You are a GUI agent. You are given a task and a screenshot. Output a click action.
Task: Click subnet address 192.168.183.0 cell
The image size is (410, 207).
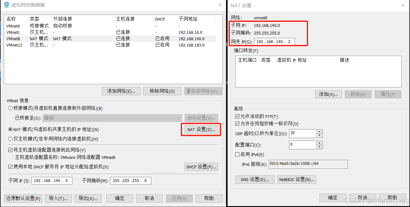coord(192,45)
